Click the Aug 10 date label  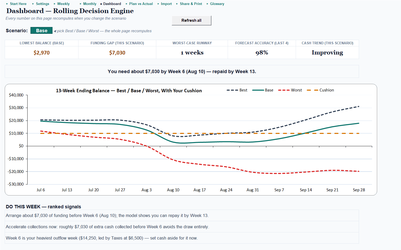coord(173,190)
